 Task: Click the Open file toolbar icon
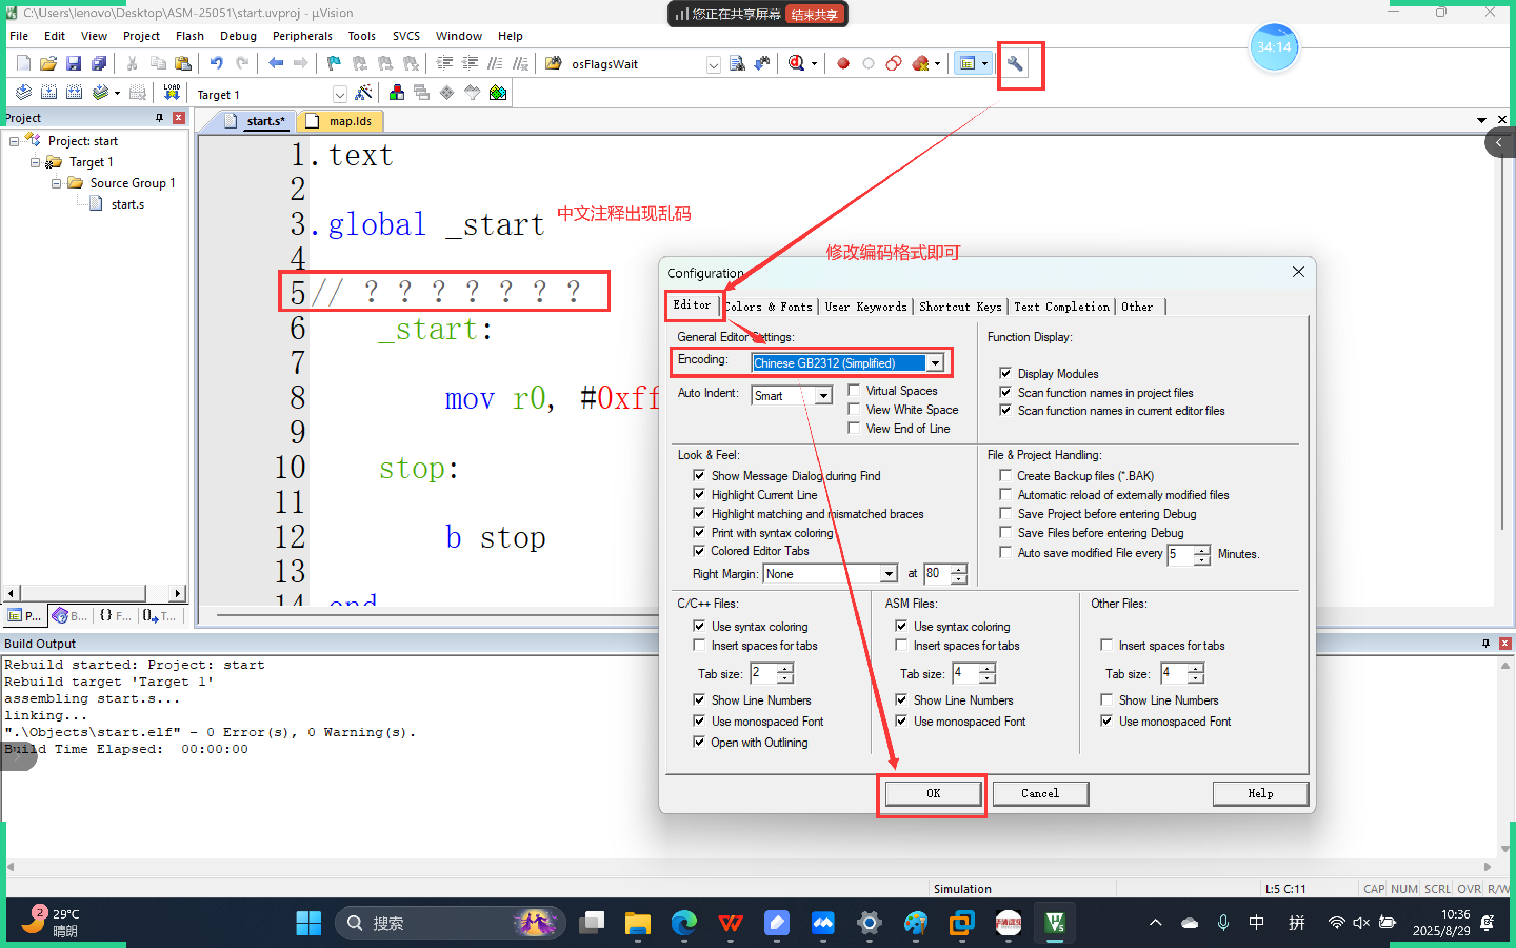(48, 63)
